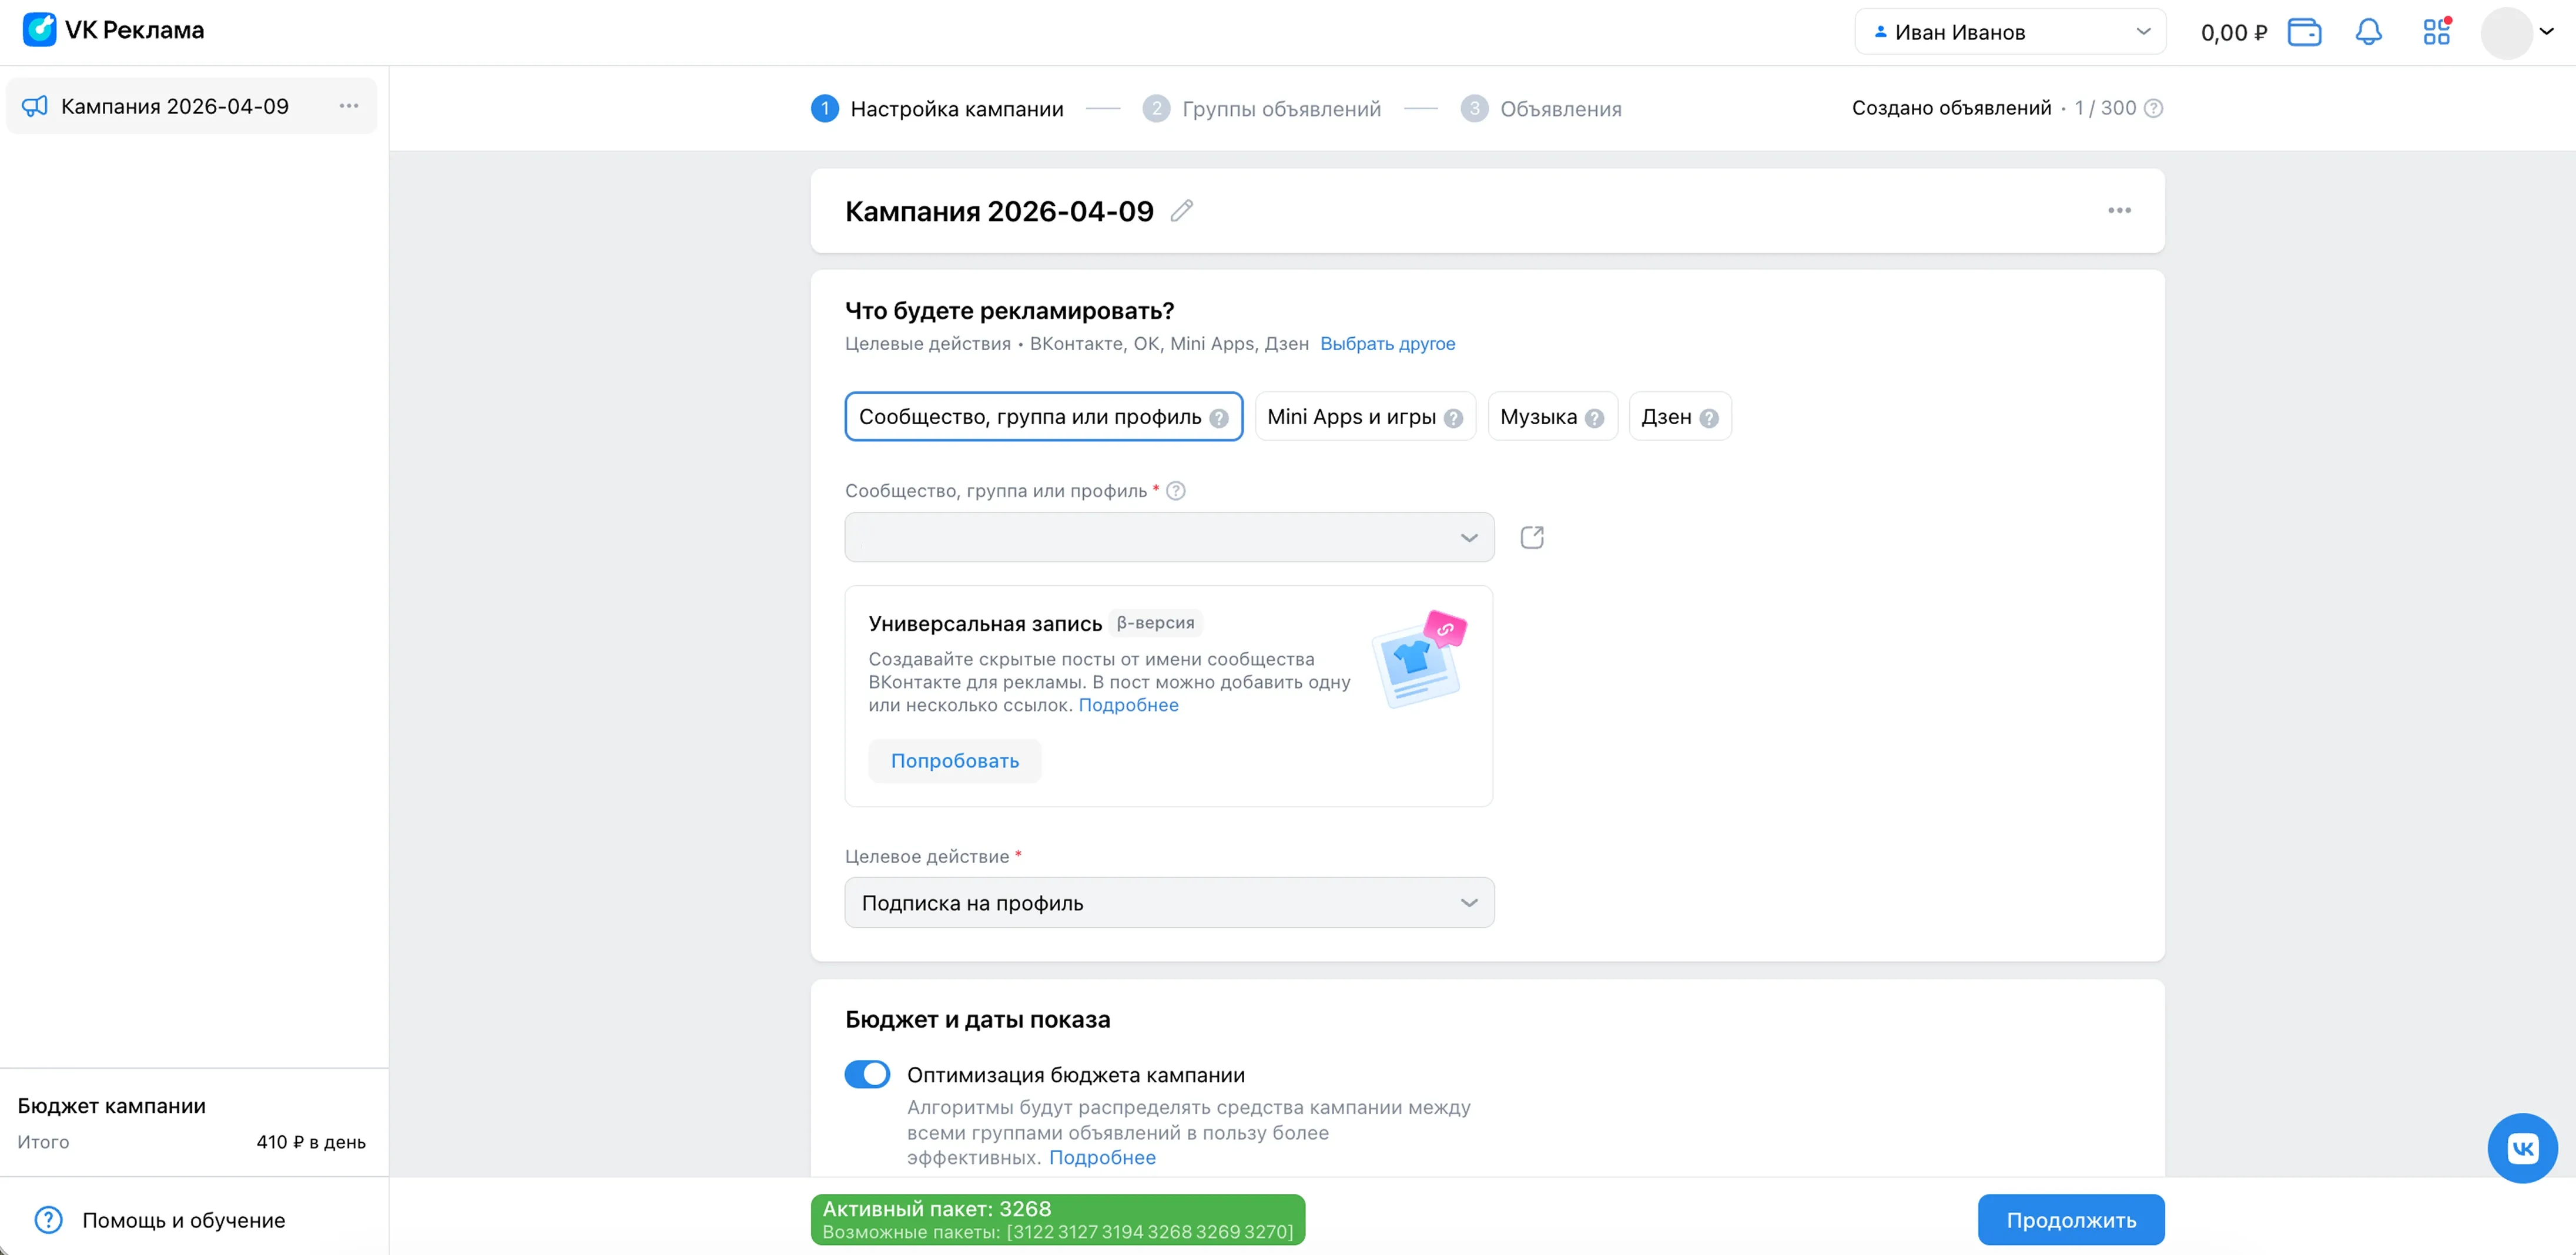Open the apps grid icon
The width and height of the screenshot is (2576, 1255).
tap(2437, 32)
